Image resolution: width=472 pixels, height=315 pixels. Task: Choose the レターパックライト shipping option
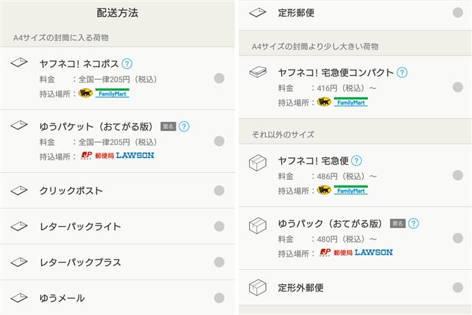80,226
